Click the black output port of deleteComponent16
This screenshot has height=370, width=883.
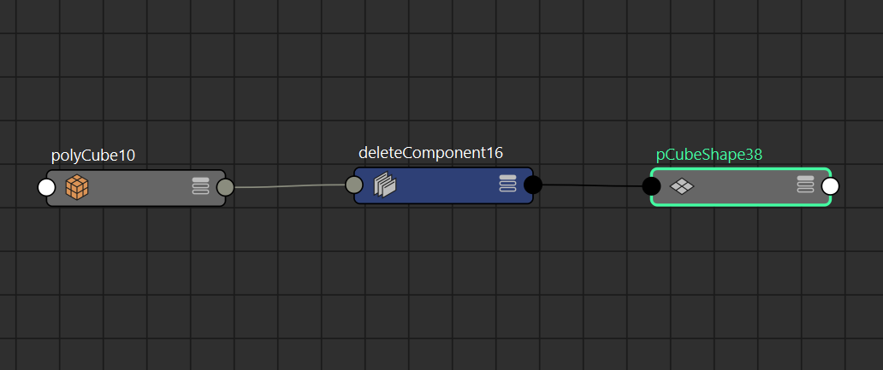point(533,185)
